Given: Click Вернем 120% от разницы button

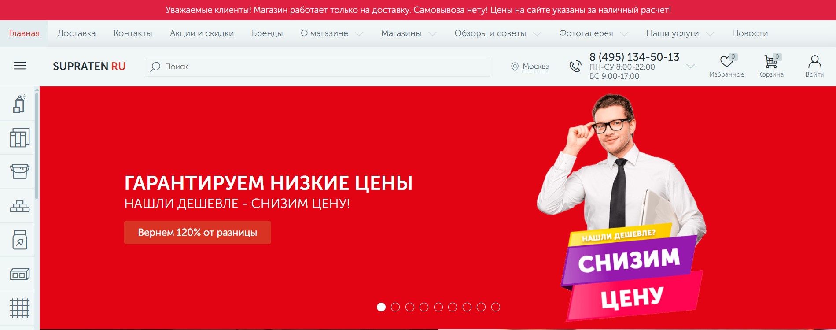Looking at the screenshot, I should click(x=198, y=232).
